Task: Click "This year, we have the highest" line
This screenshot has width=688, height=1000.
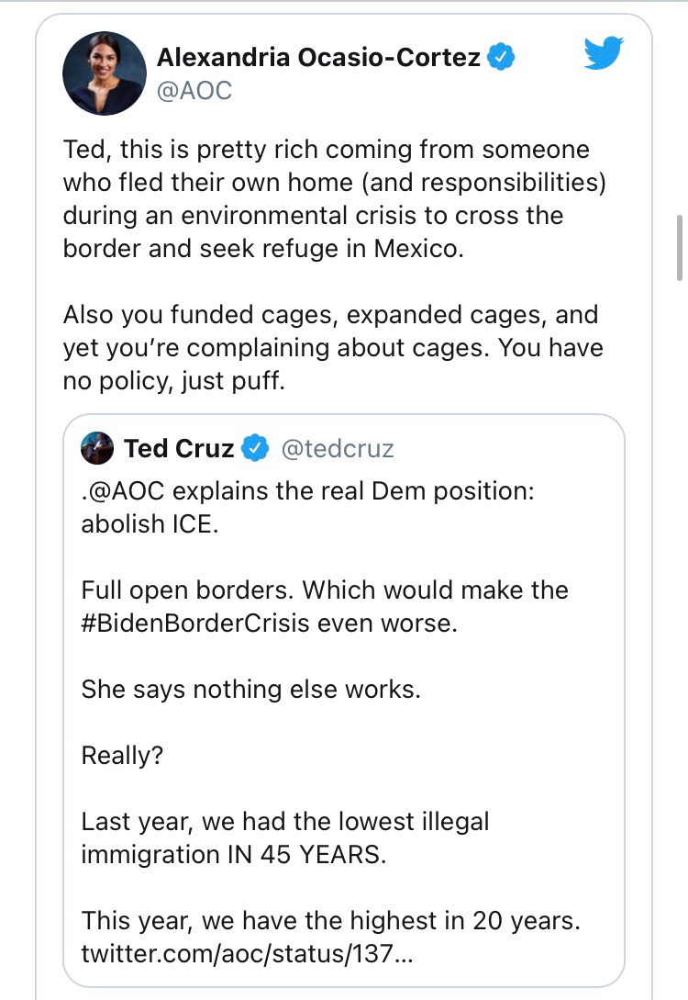Action: pos(330,920)
